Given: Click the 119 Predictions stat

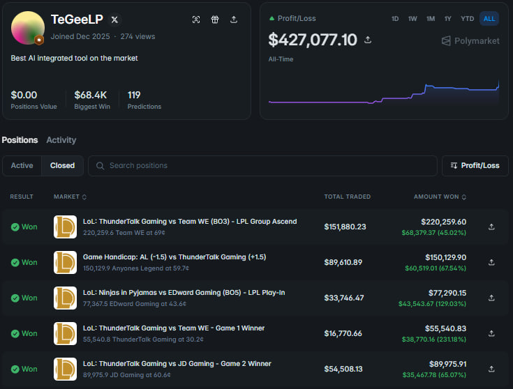Looking at the screenshot, I should (144, 100).
